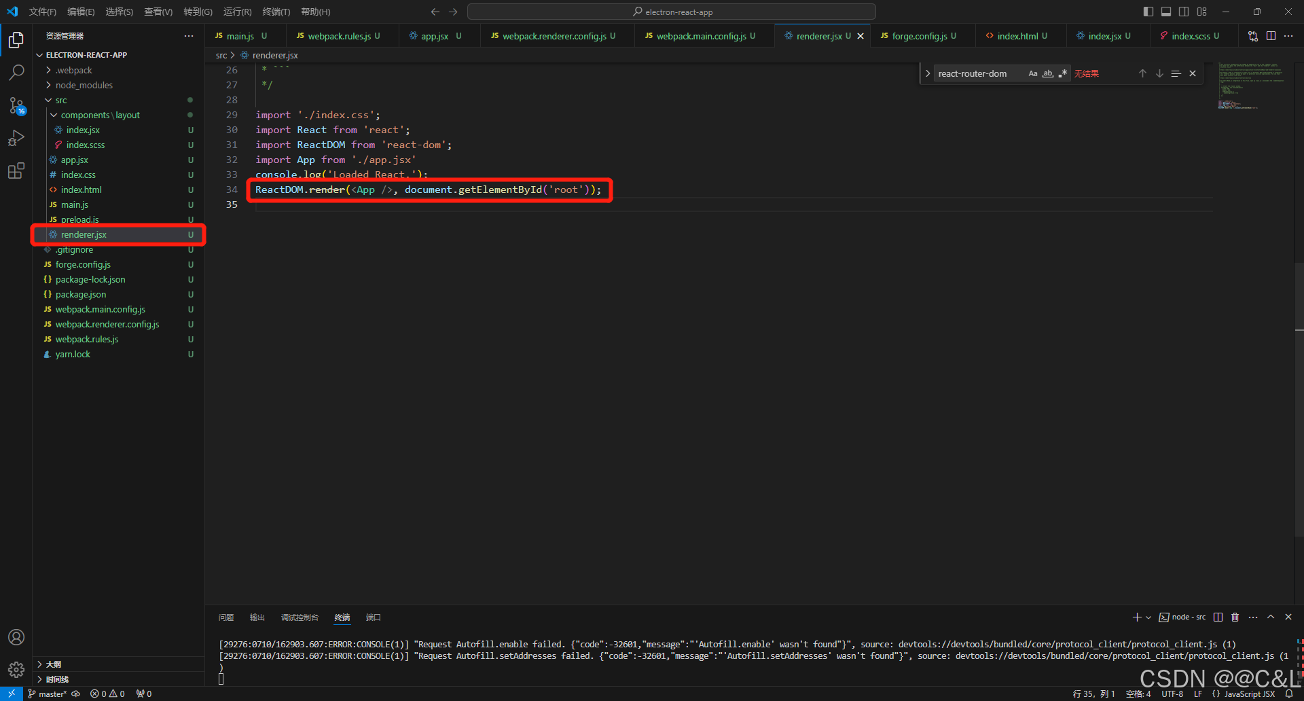Open remote window button in status bar
The width and height of the screenshot is (1304, 701).
click(x=12, y=694)
